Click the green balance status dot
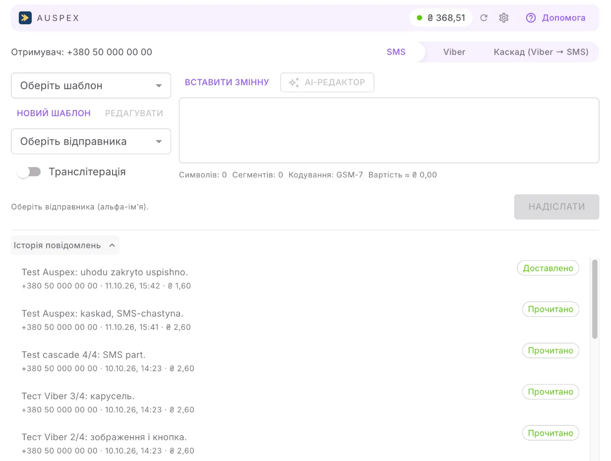 (420, 18)
